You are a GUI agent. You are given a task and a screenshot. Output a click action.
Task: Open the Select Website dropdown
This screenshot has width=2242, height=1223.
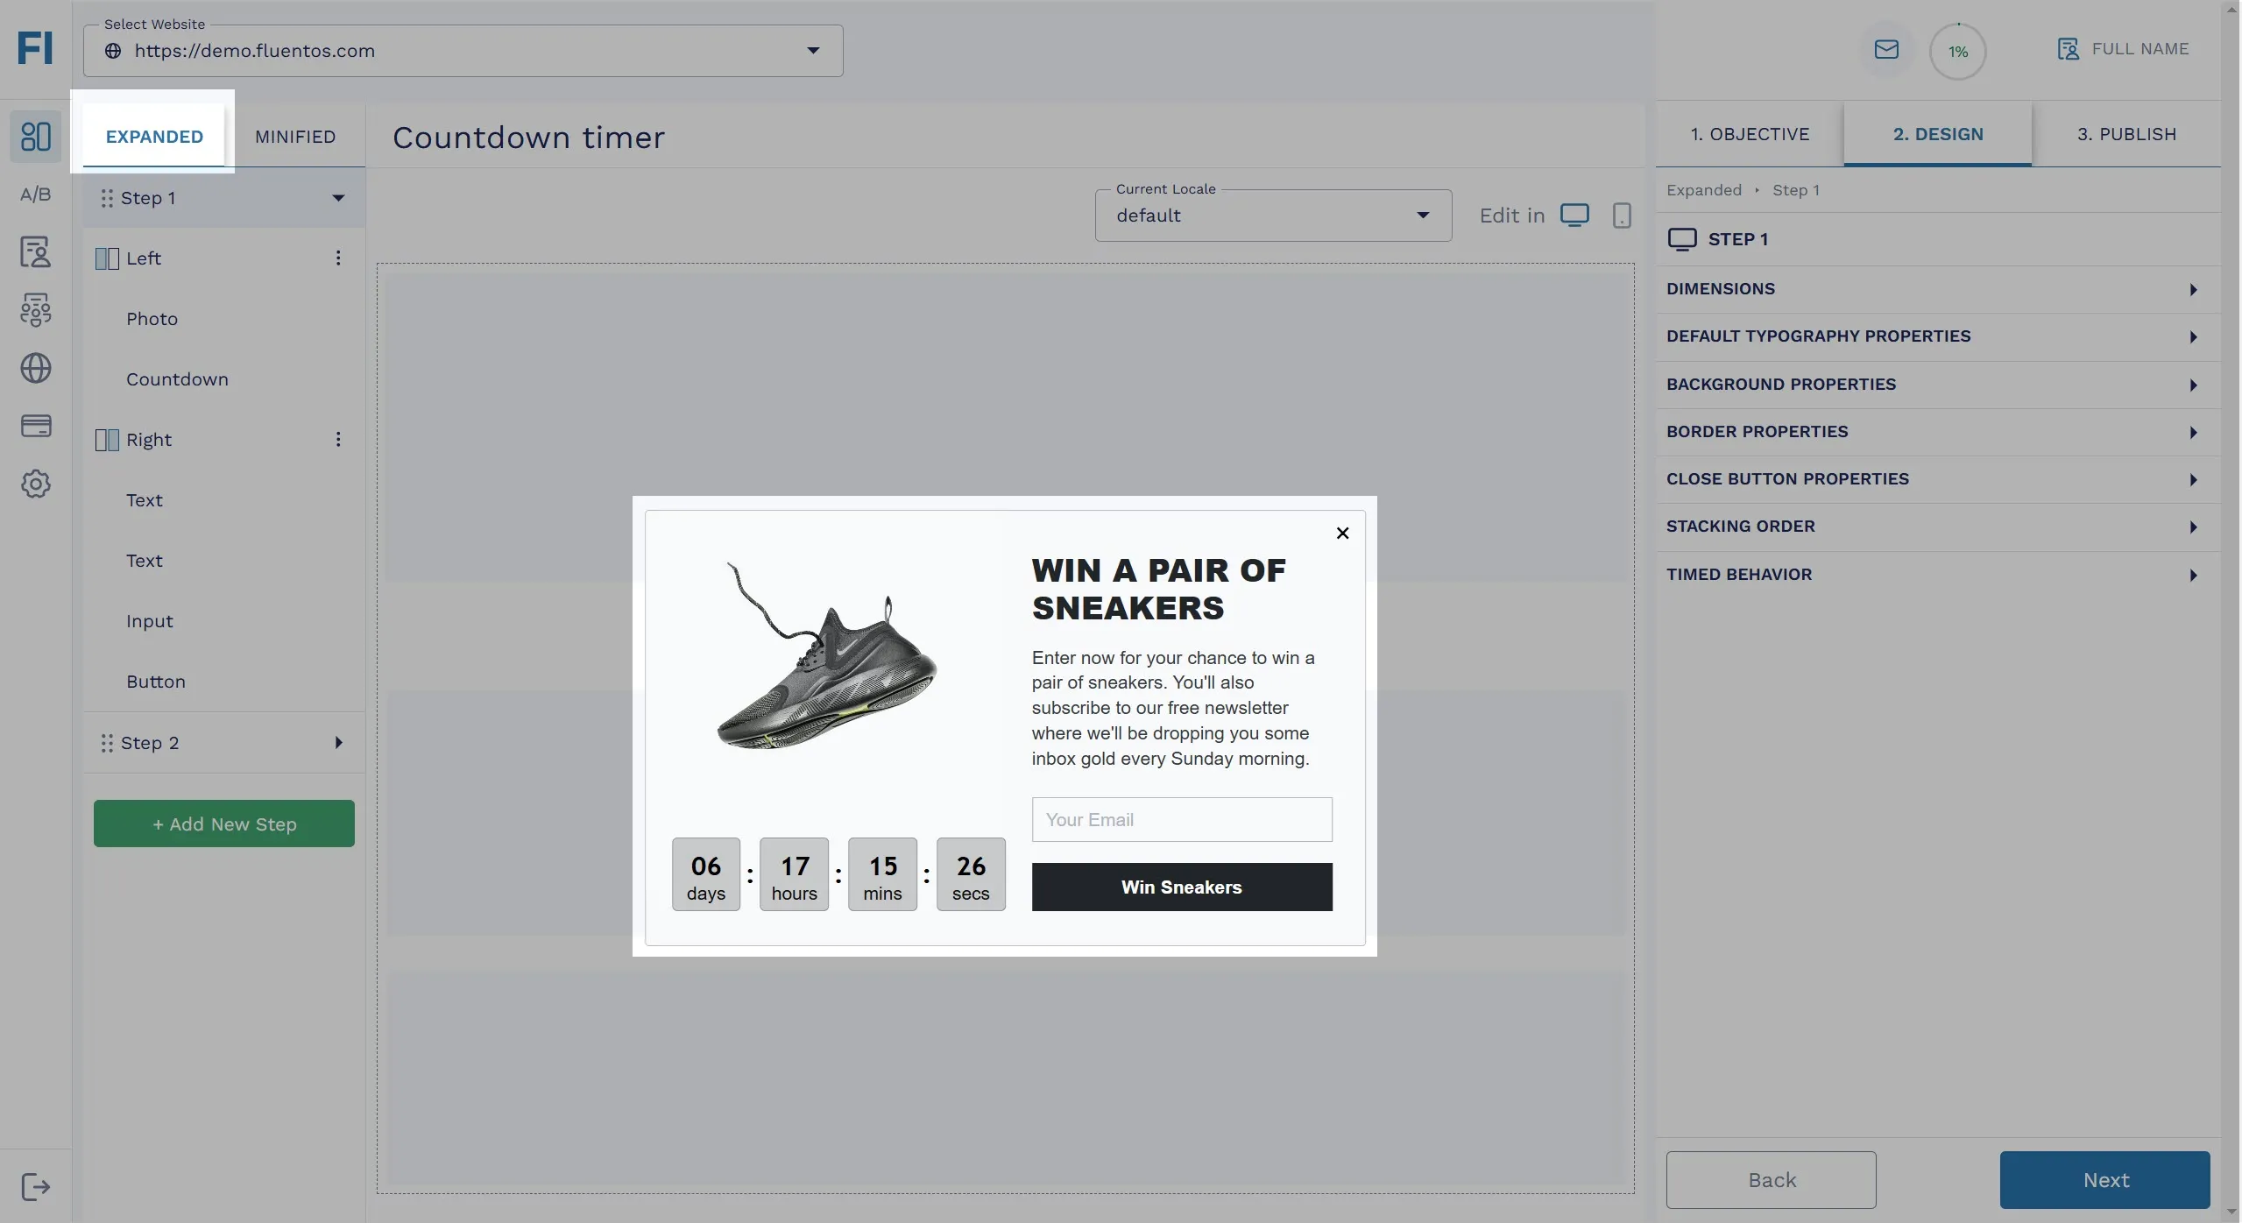coord(463,51)
